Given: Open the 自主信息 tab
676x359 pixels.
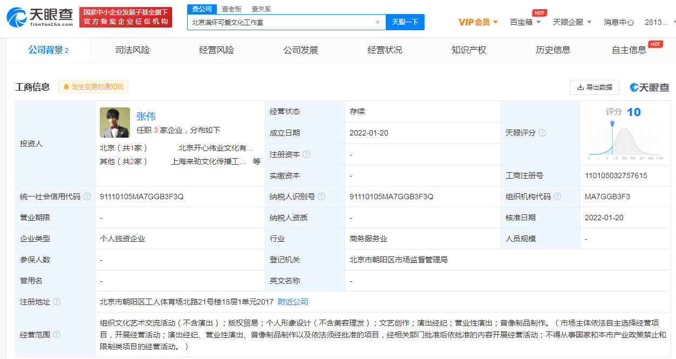Looking at the screenshot, I should coord(629,50).
